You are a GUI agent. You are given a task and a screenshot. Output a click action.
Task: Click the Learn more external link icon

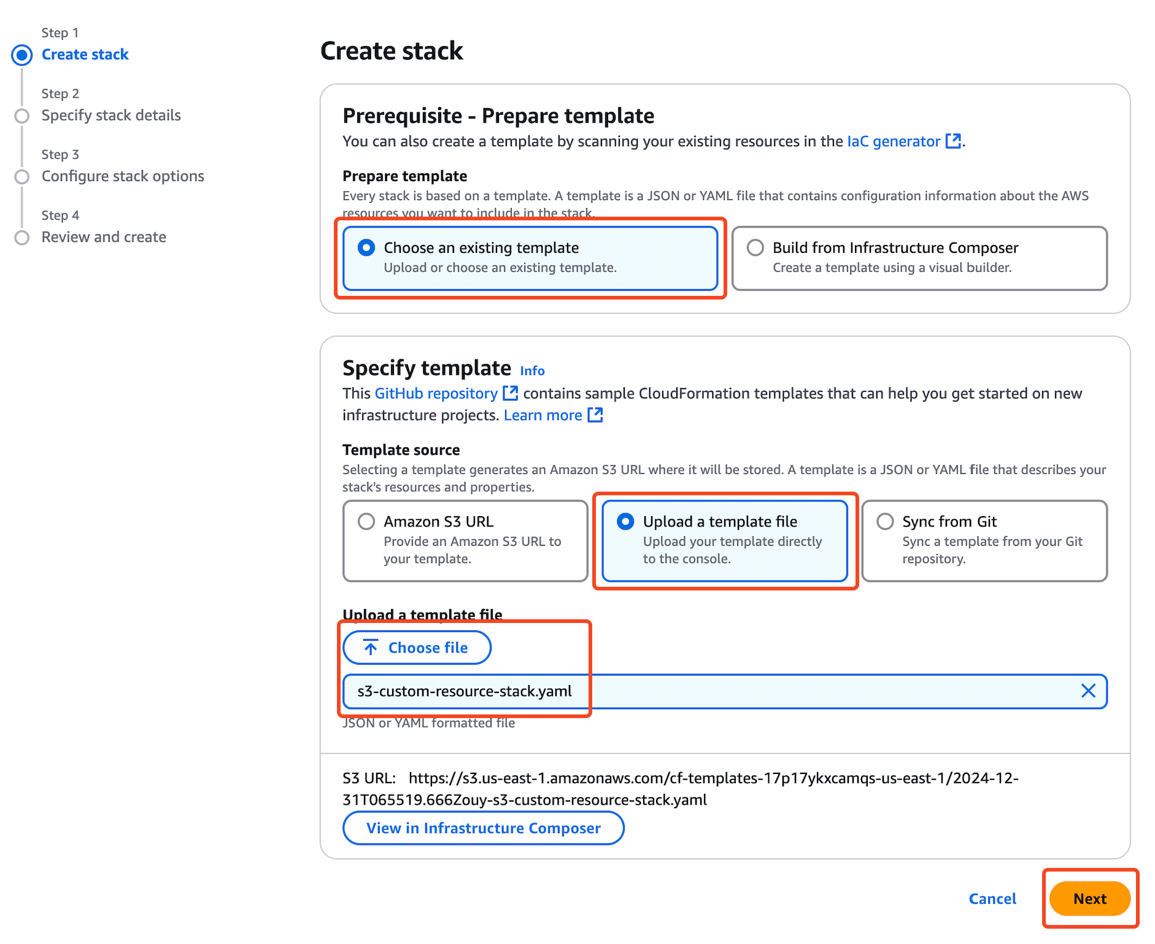point(595,416)
